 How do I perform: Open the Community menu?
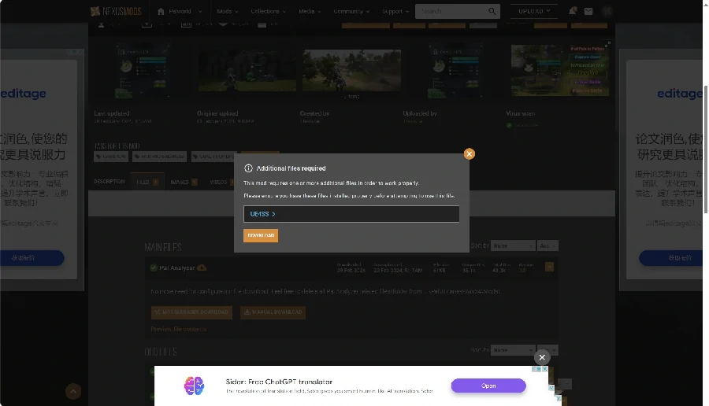[351, 11]
